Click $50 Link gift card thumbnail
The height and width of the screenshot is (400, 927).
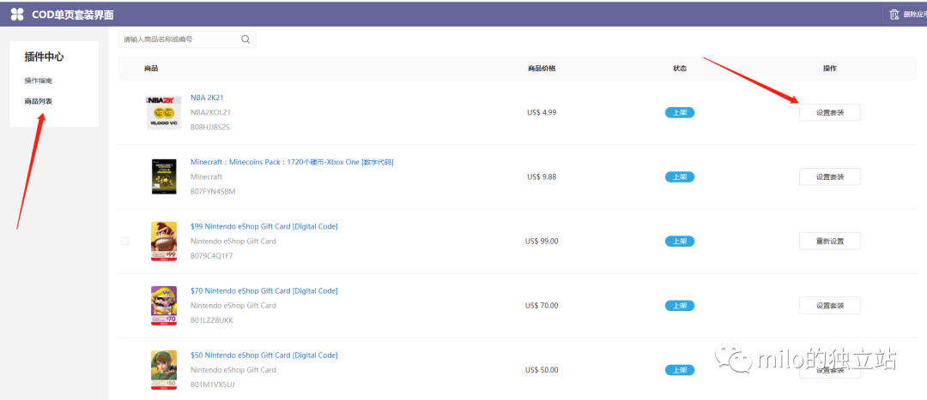pos(164,370)
